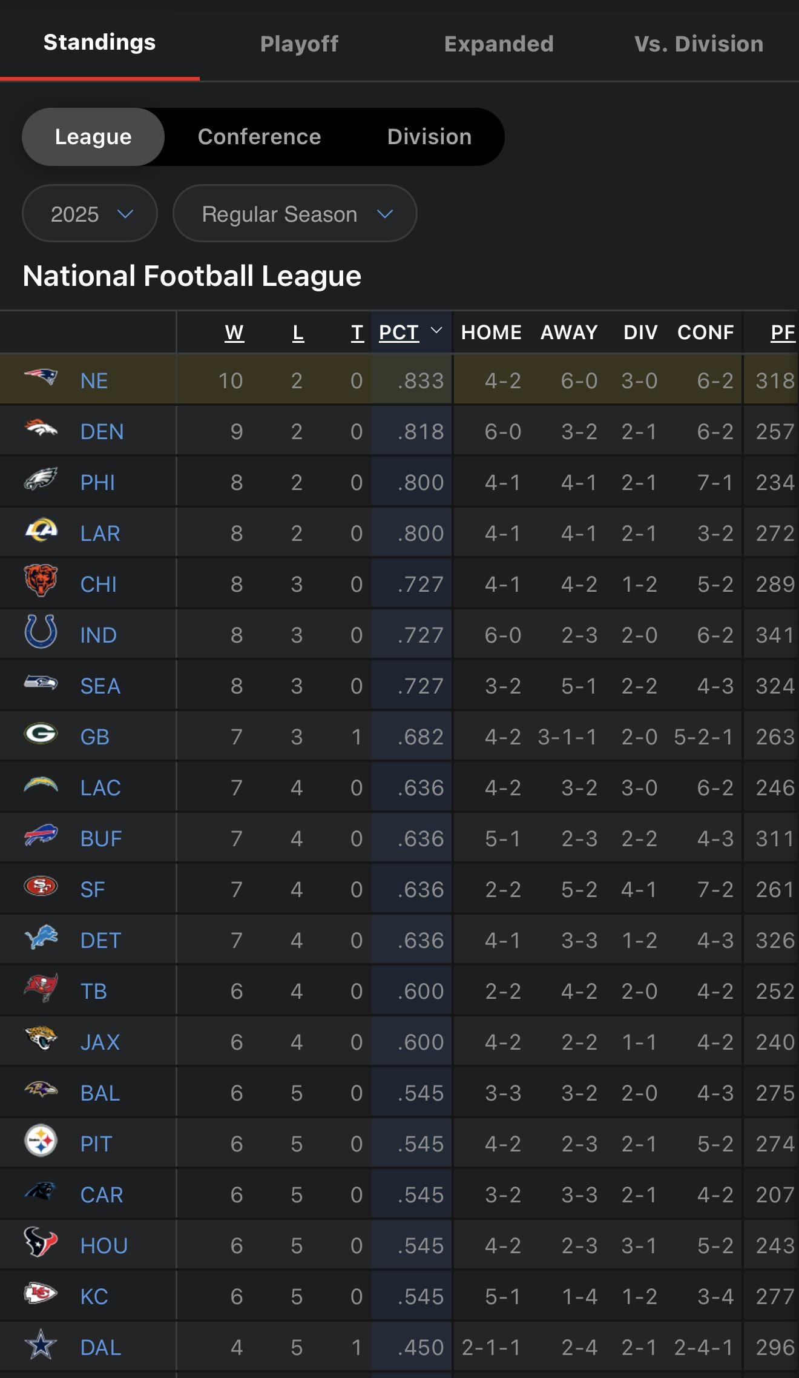Click the Pittsburgh Steelers logo
Viewport: 799px width, 1378px height.
tap(41, 1141)
